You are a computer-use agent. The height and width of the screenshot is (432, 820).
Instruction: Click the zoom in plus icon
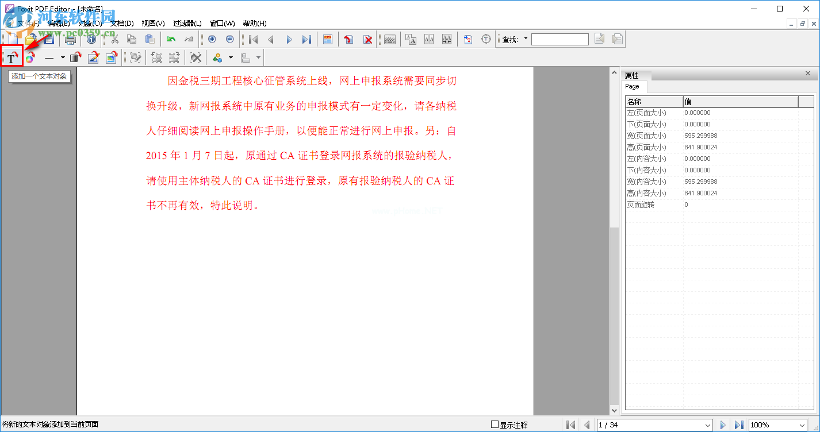[212, 39]
